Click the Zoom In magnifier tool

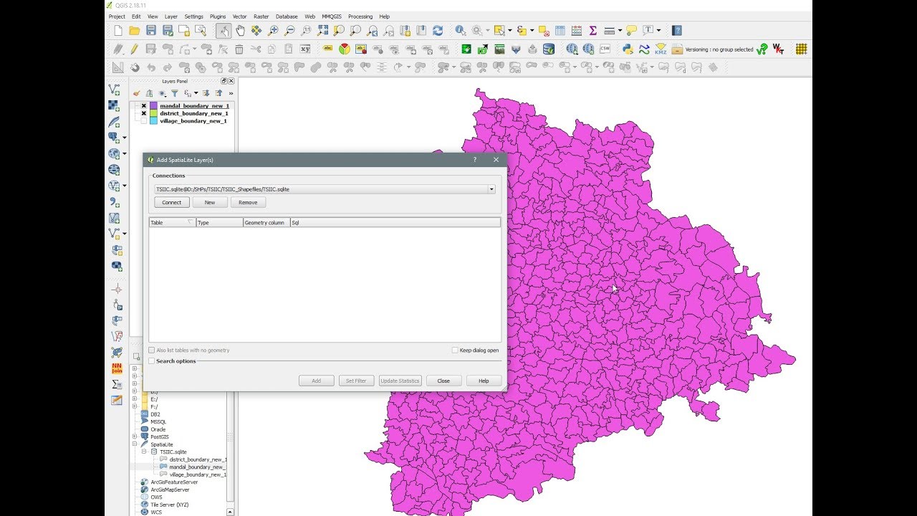tap(273, 31)
